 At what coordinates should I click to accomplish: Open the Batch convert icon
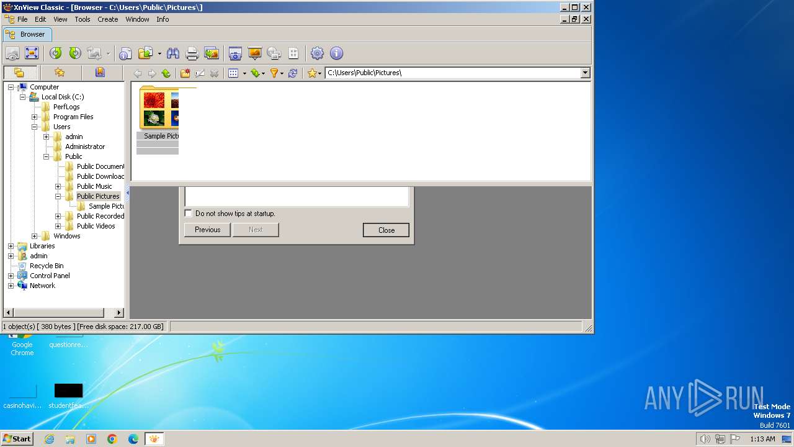[x=212, y=53]
